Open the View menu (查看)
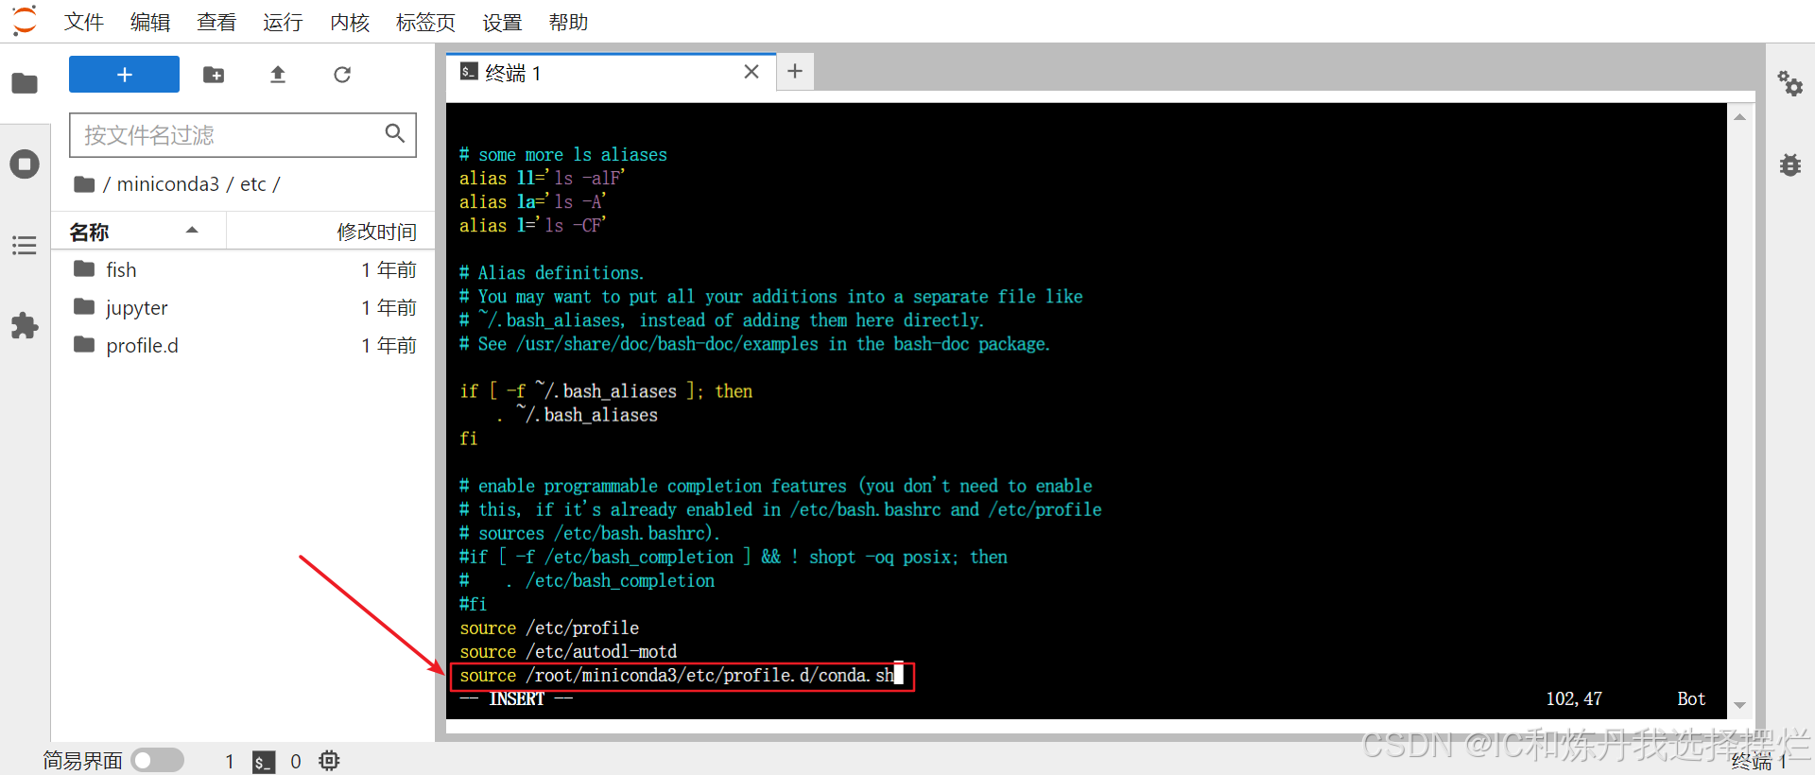This screenshot has width=1815, height=775. pyautogui.click(x=216, y=22)
